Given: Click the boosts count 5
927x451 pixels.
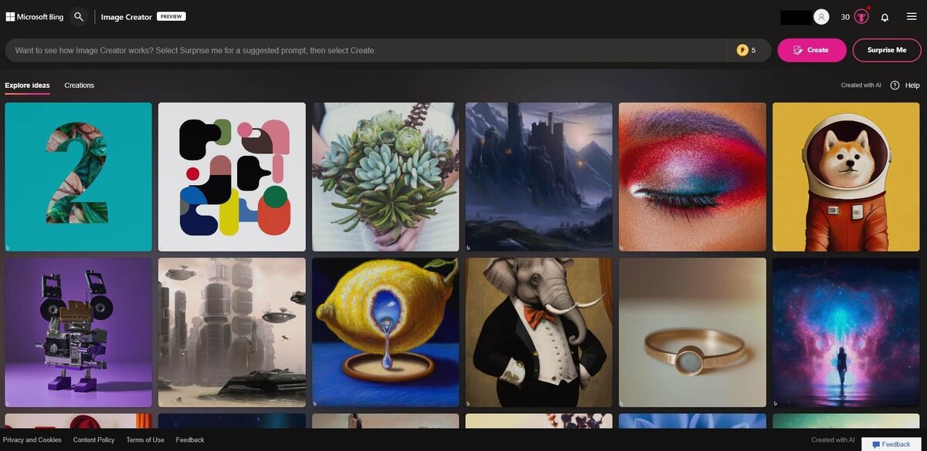Looking at the screenshot, I should tap(753, 50).
